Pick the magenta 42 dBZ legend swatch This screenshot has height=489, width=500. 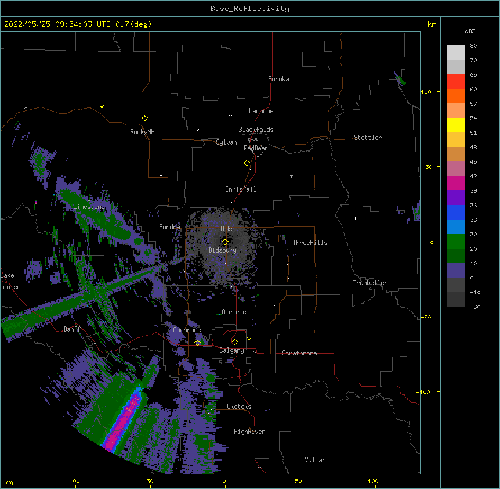tap(456, 183)
